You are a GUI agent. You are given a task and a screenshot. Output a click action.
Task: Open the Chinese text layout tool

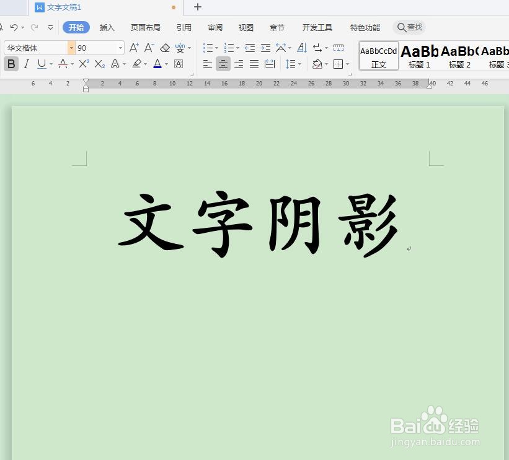tap(281, 48)
